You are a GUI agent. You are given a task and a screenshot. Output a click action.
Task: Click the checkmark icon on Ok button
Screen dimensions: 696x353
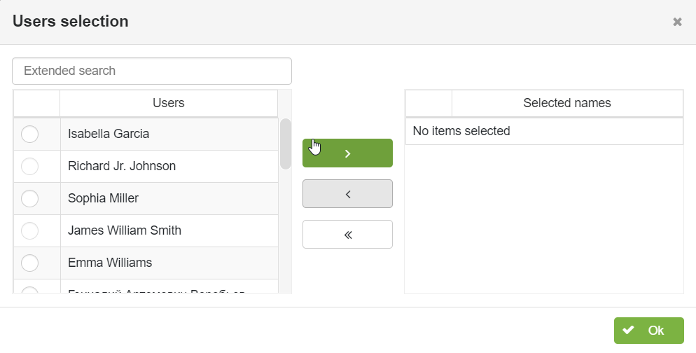(628, 330)
